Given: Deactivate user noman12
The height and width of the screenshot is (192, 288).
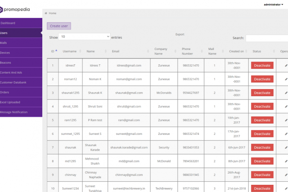Looking at the screenshot, I should coord(262,79).
